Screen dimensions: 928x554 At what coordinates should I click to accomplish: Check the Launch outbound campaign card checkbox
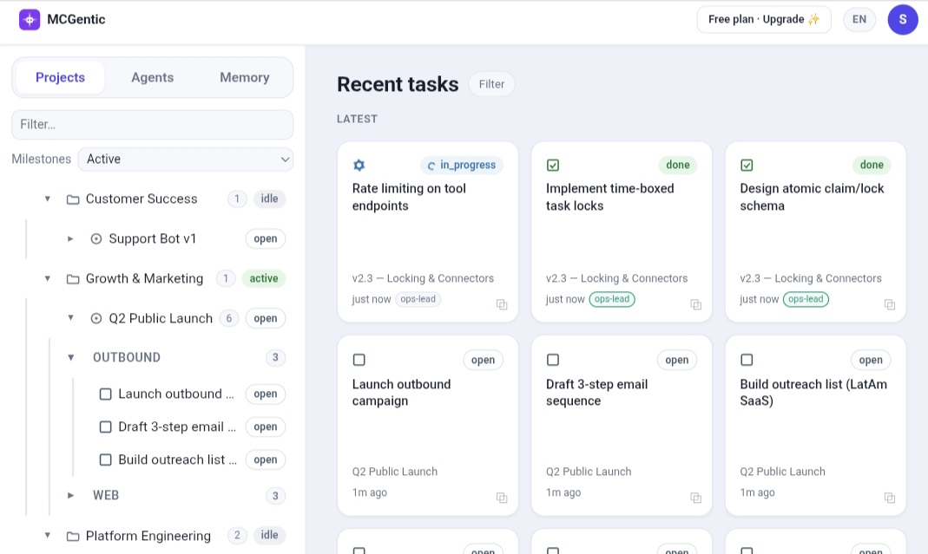(x=359, y=360)
